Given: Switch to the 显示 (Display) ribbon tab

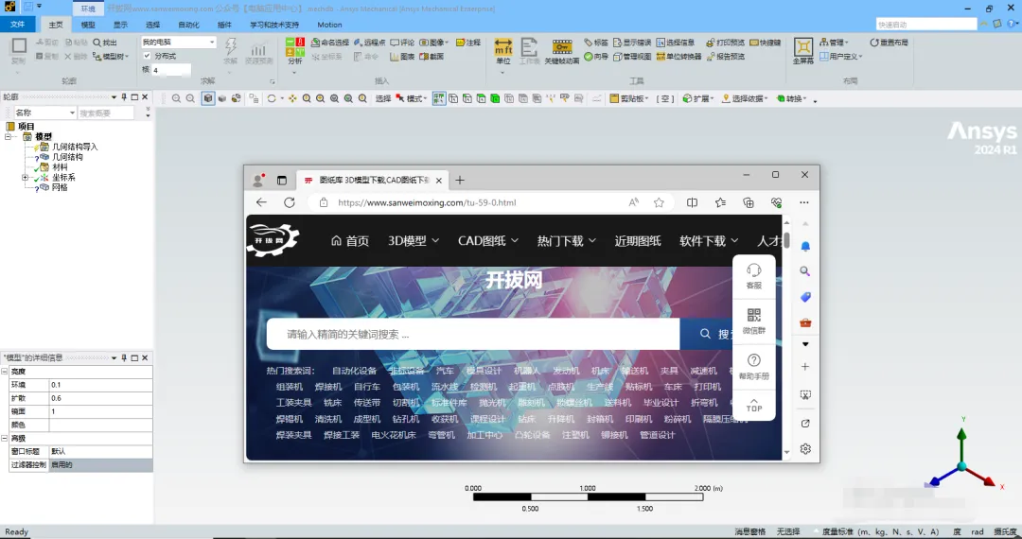Looking at the screenshot, I should click(x=120, y=25).
